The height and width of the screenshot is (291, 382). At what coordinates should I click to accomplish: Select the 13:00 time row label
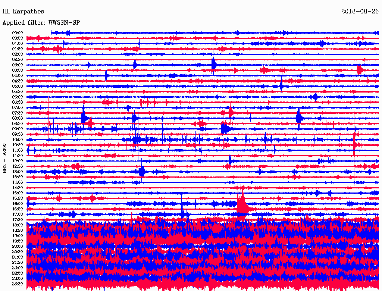coord(18,172)
